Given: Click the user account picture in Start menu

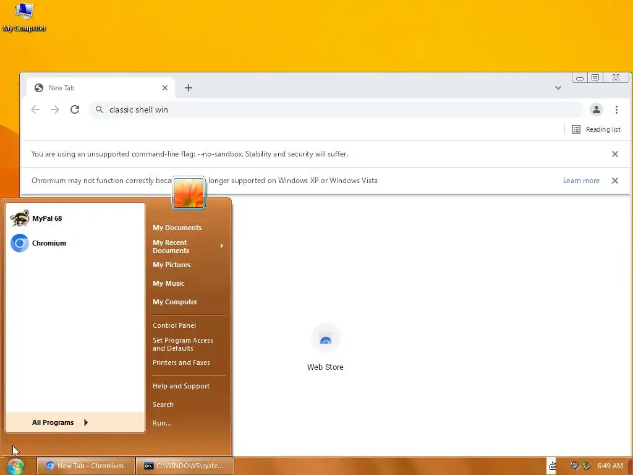Looking at the screenshot, I should pos(189,193).
